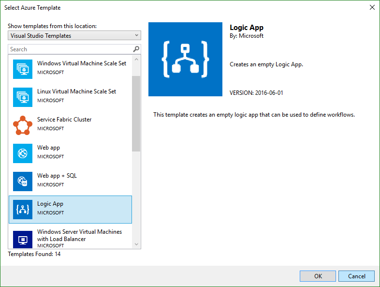Click the template list scrollbar thumb
This screenshot has width=380, height=287.
[136, 114]
